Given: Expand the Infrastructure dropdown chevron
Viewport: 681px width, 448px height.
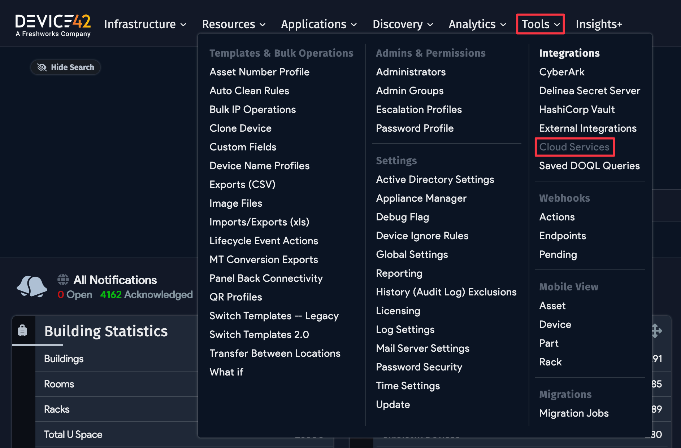Looking at the screenshot, I should 183,25.
